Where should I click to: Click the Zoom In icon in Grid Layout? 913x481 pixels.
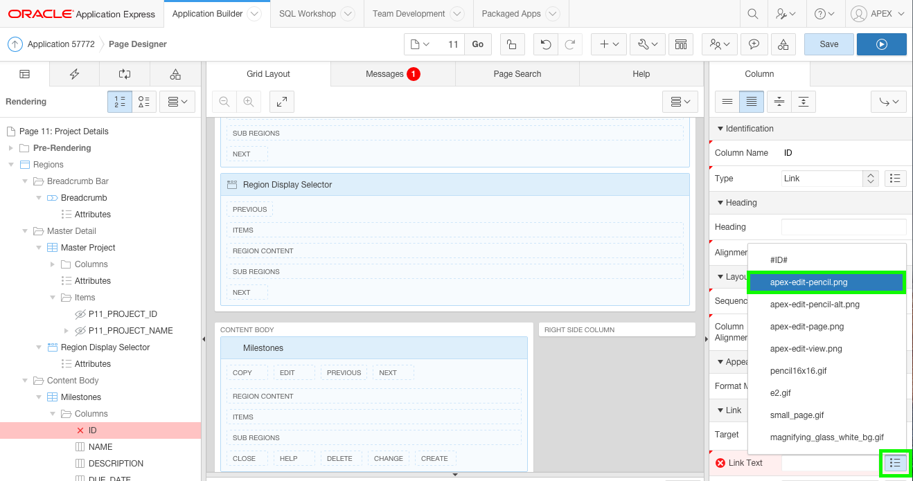248,102
